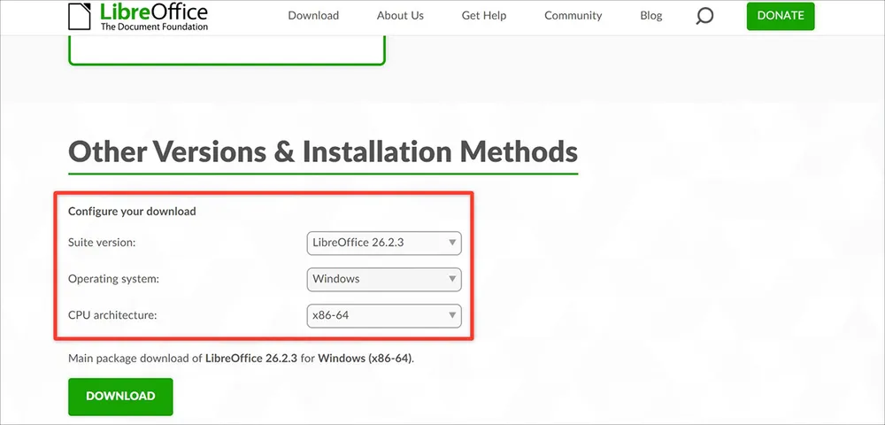Click The Document Foundation logo text

click(x=154, y=26)
